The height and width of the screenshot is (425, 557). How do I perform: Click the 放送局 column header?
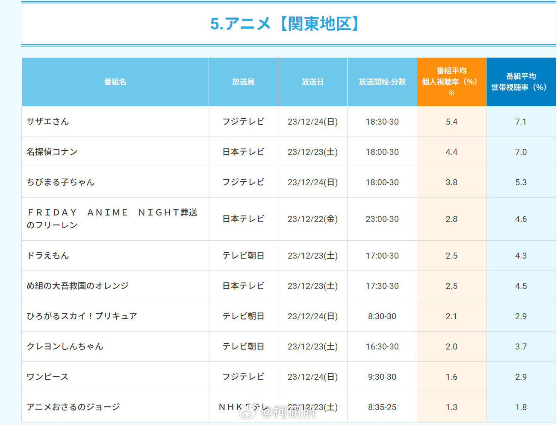[x=243, y=82]
